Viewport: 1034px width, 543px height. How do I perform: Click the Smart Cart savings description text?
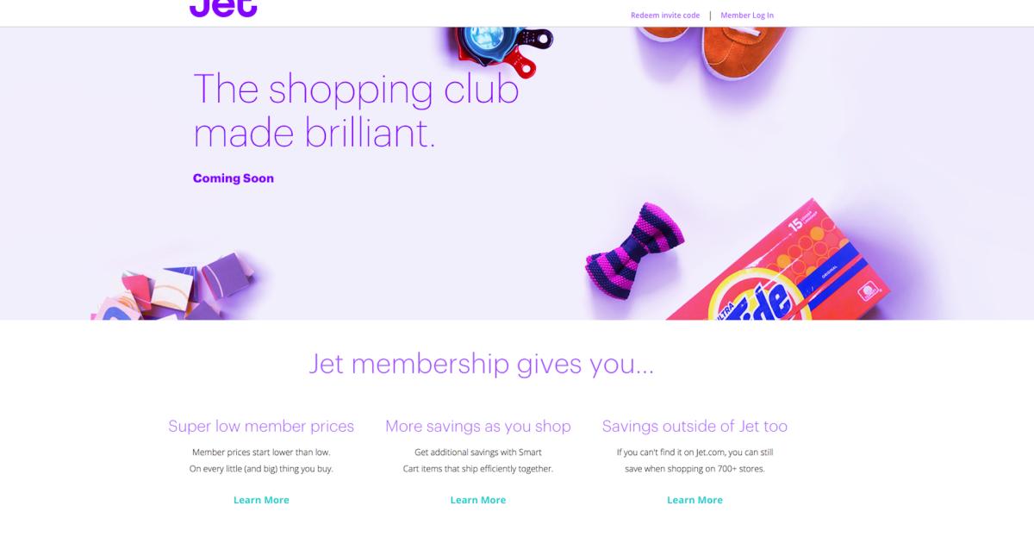tap(478, 460)
